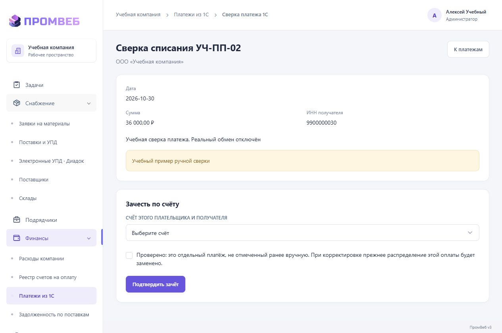Open Электронные УПД · Диадок
The width and height of the screenshot is (502, 333).
tap(52, 161)
